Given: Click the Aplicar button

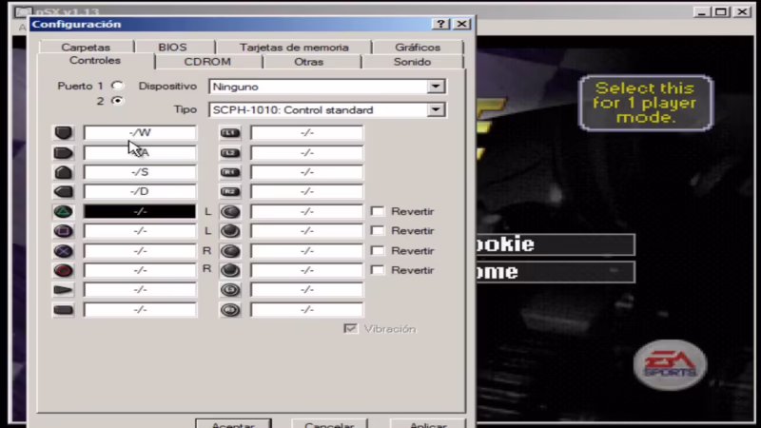Looking at the screenshot, I should [427, 423].
